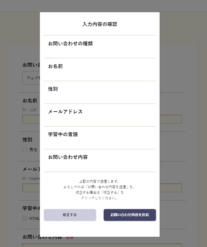
Task: Toggle the HTML checkbox
Action: point(25,218)
